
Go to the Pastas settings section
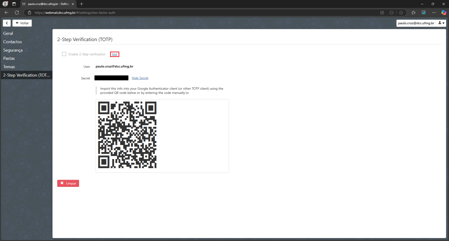pos(9,58)
